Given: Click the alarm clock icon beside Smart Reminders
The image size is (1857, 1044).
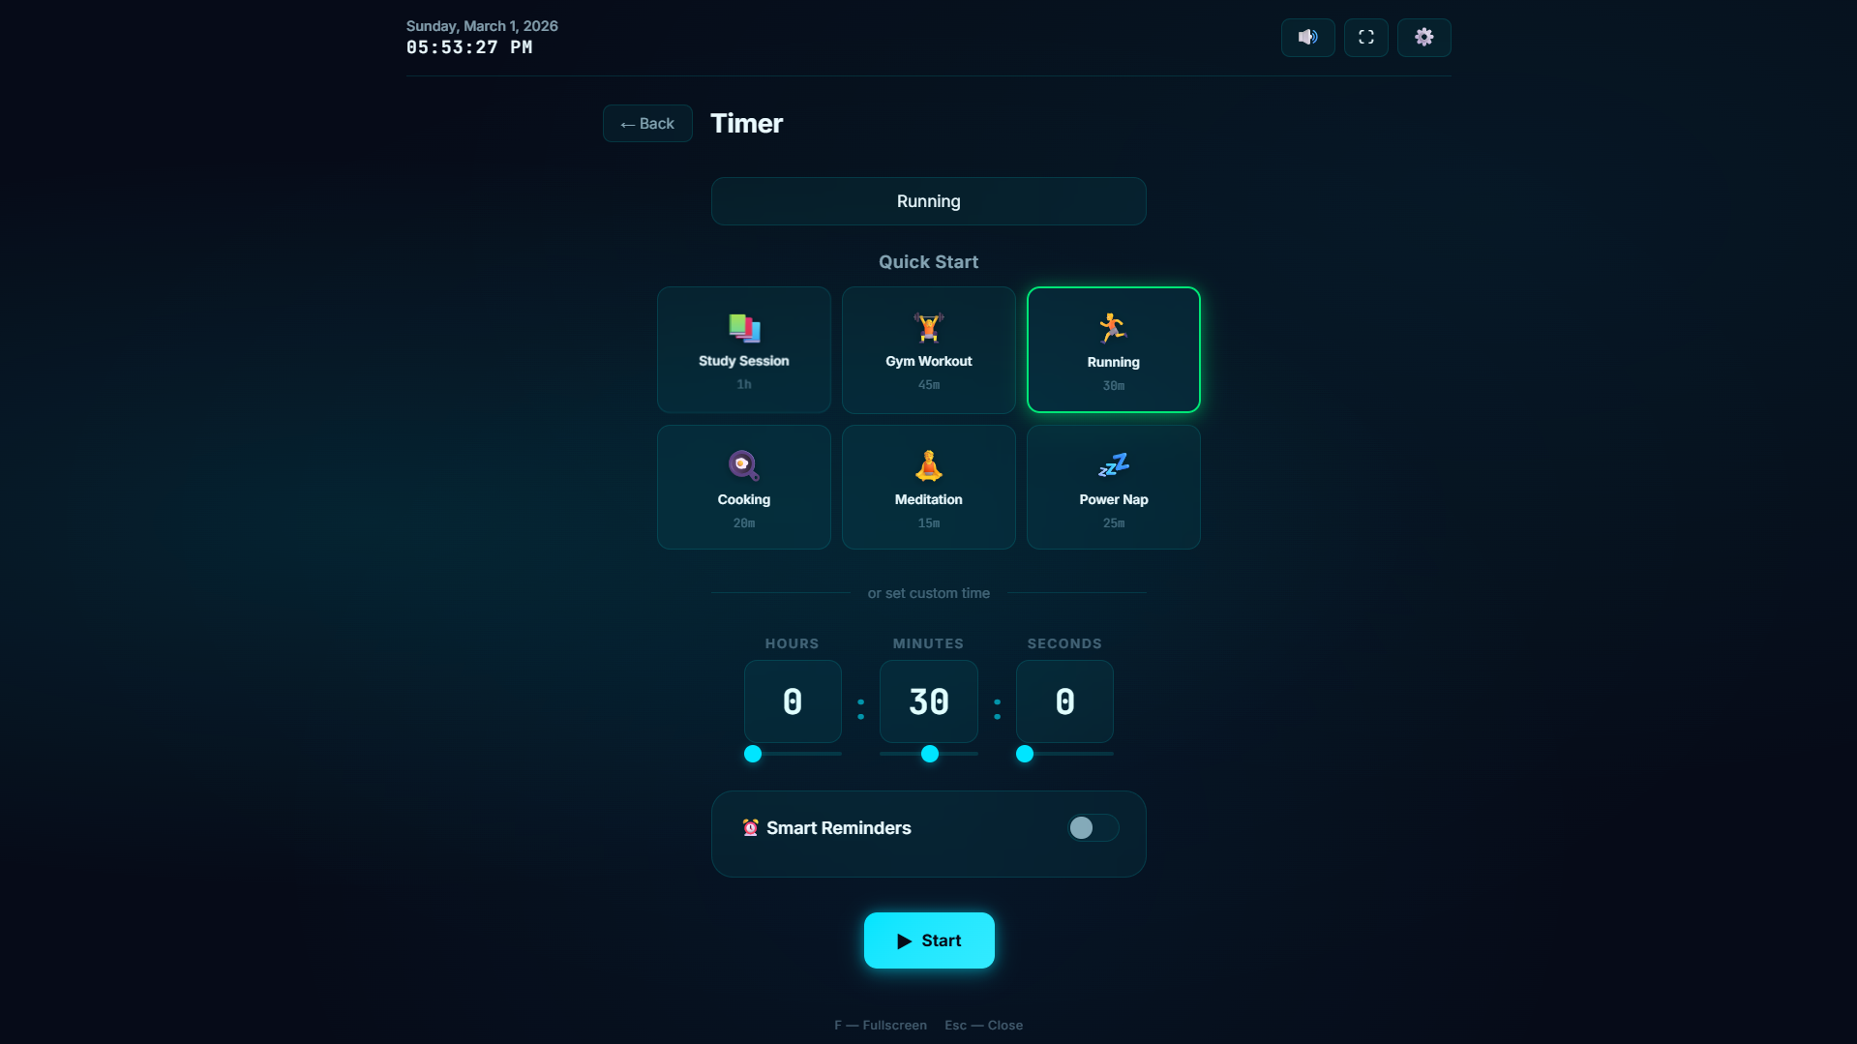Looking at the screenshot, I should [750, 827].
